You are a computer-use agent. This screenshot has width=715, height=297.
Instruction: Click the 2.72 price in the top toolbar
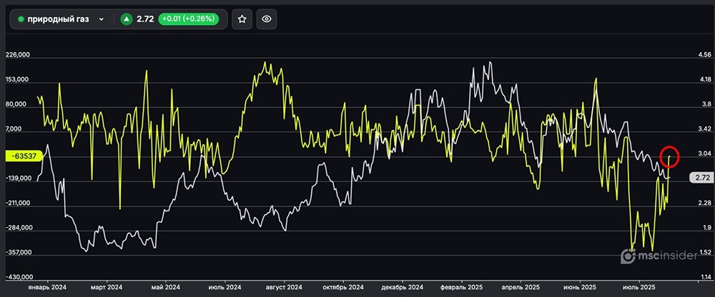pos(144,20)
